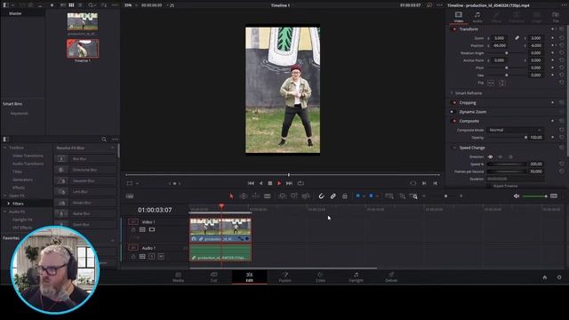The image size is (569, 320).
Task: Click the blue flag icon
Action: click(x=357, y=196)
